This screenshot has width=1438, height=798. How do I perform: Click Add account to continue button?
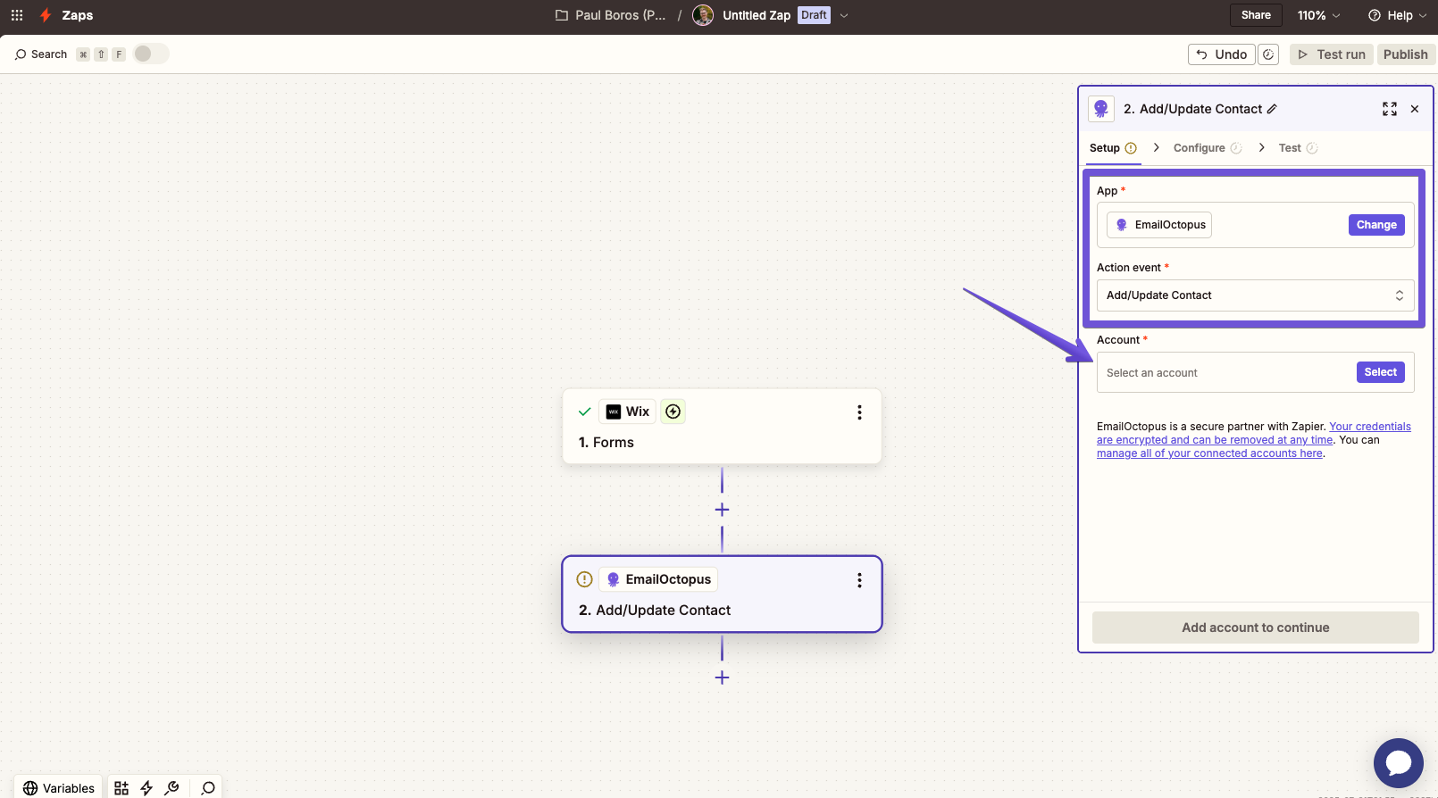point(1256,628)
